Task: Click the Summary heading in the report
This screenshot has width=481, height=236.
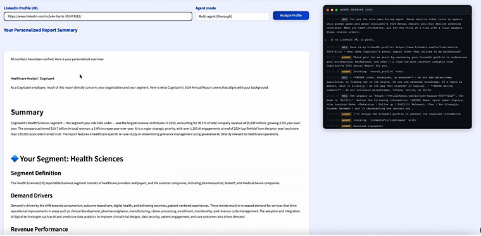Action: click(x=27, y=112)
